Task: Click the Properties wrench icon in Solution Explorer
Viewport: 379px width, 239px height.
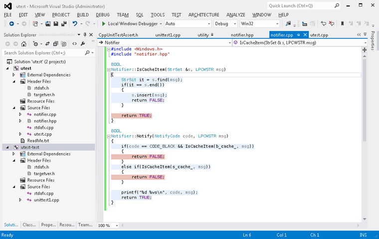Action: pyautogui.click(x=82, y=43)
